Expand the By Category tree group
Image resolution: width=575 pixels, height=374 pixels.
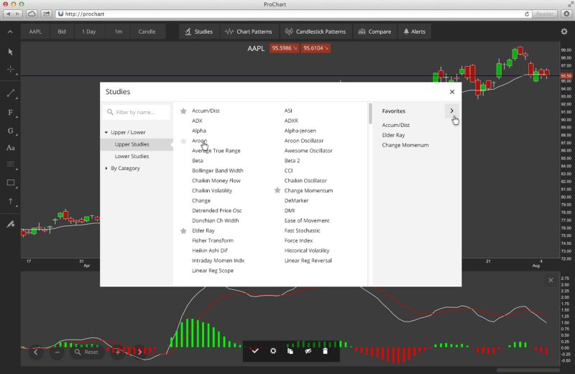[106, 168]
